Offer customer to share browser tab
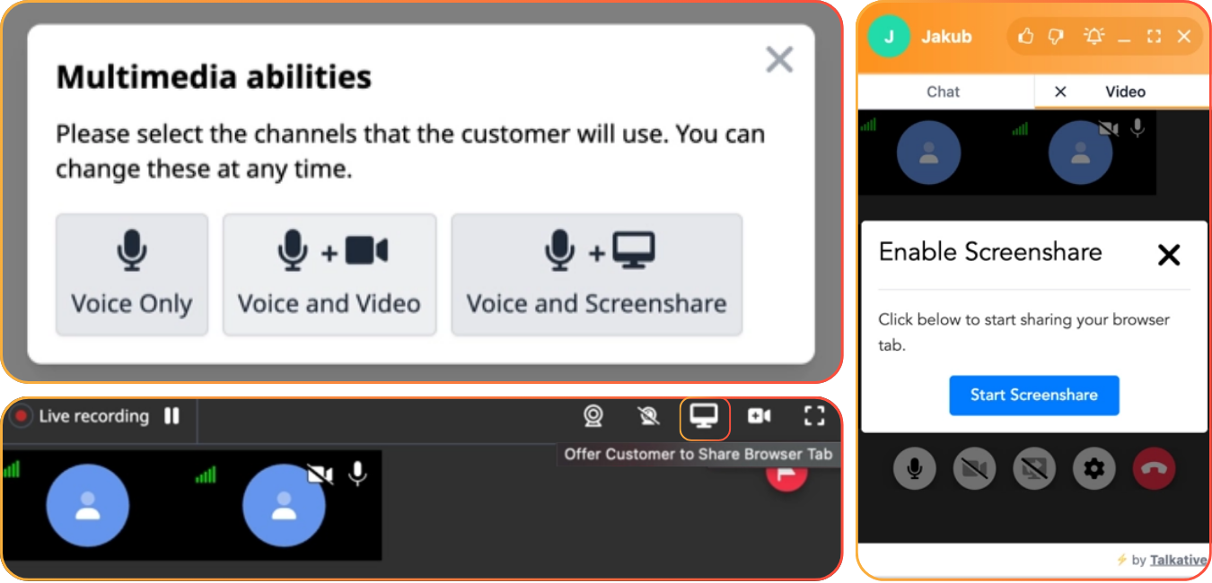The height and width of the screenshot is (583, 1212). point(704,416)
